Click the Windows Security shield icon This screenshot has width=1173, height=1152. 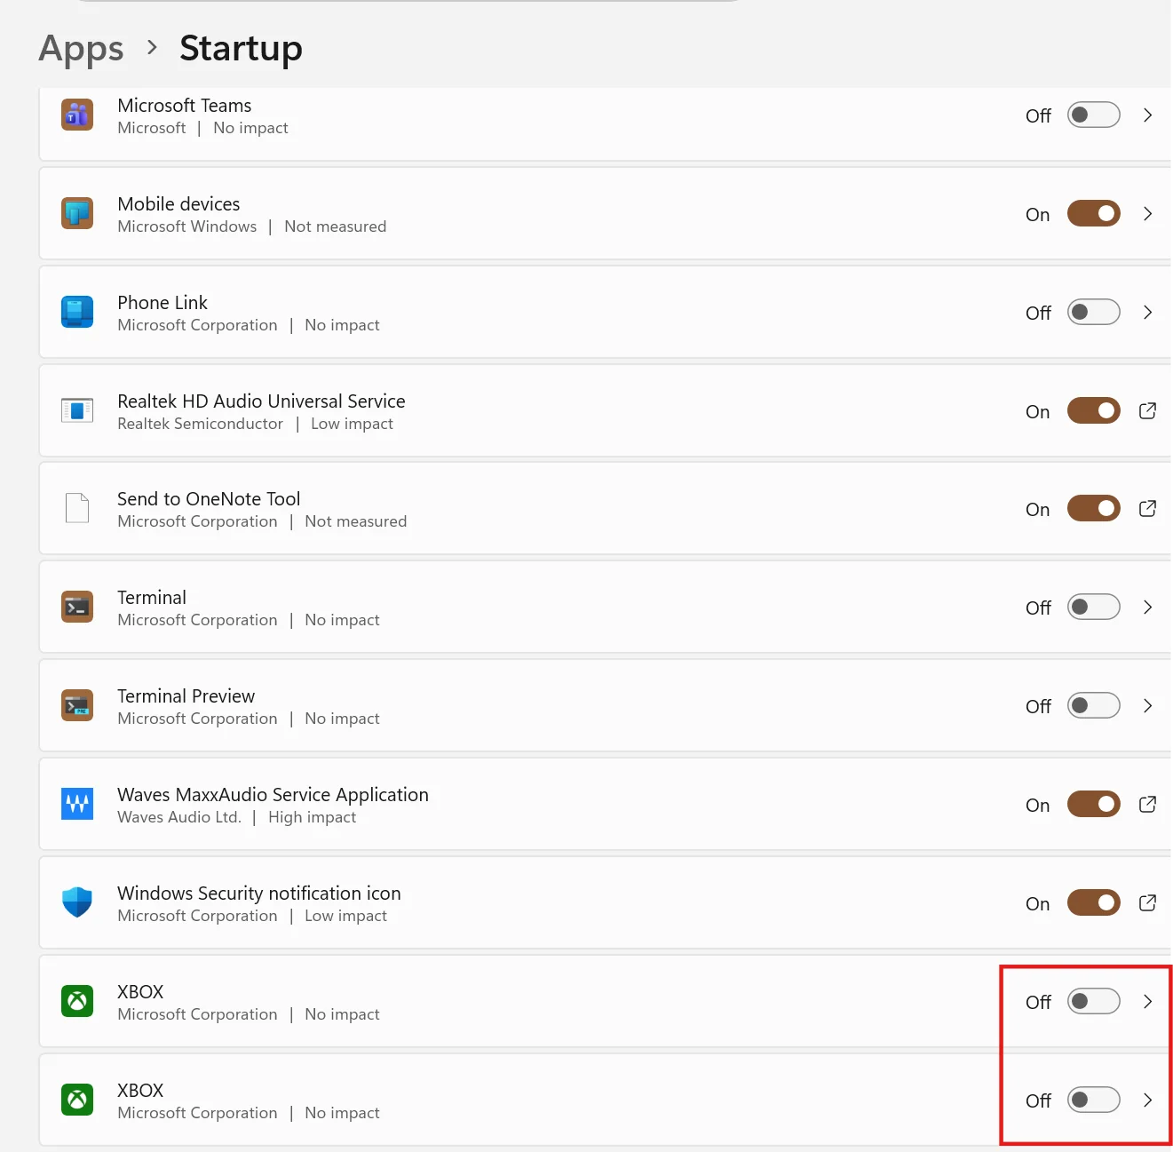77,903
